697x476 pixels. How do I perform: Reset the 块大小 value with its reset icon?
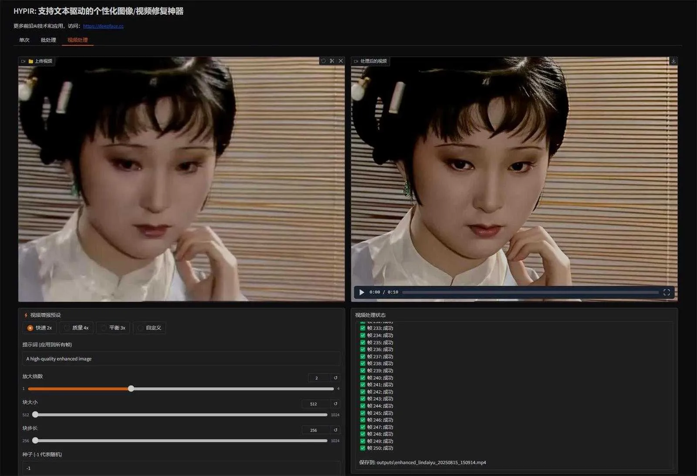pos(335,404)
